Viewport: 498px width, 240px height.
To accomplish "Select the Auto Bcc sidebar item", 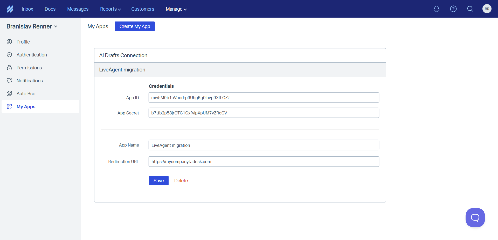I will tap(26, 93).
